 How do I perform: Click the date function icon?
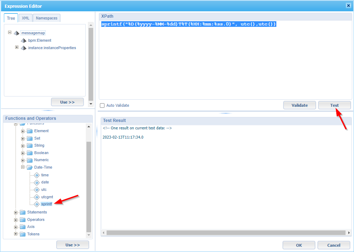point(36,182)
